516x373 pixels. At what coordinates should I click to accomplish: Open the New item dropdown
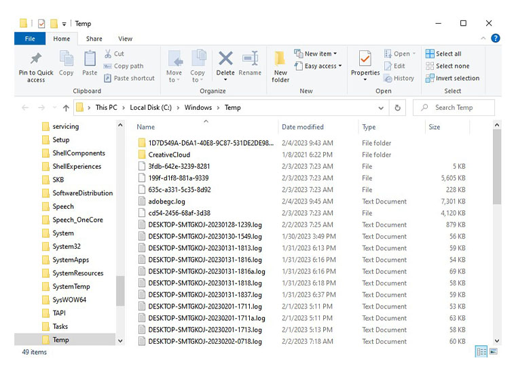316,54
